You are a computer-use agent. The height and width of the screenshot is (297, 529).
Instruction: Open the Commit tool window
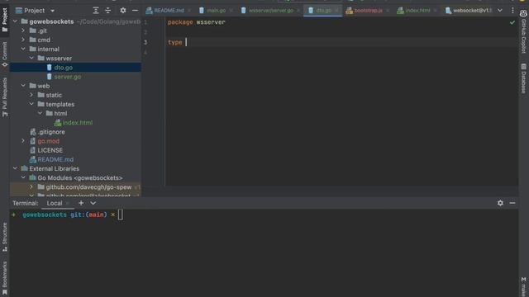(5, 54)
